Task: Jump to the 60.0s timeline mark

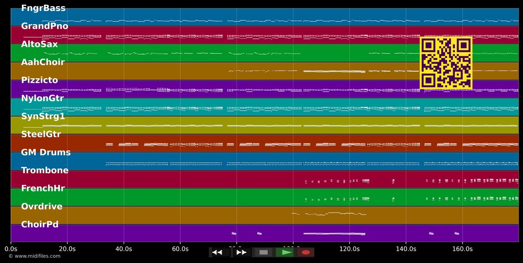Action: click(x=180, y=249)
